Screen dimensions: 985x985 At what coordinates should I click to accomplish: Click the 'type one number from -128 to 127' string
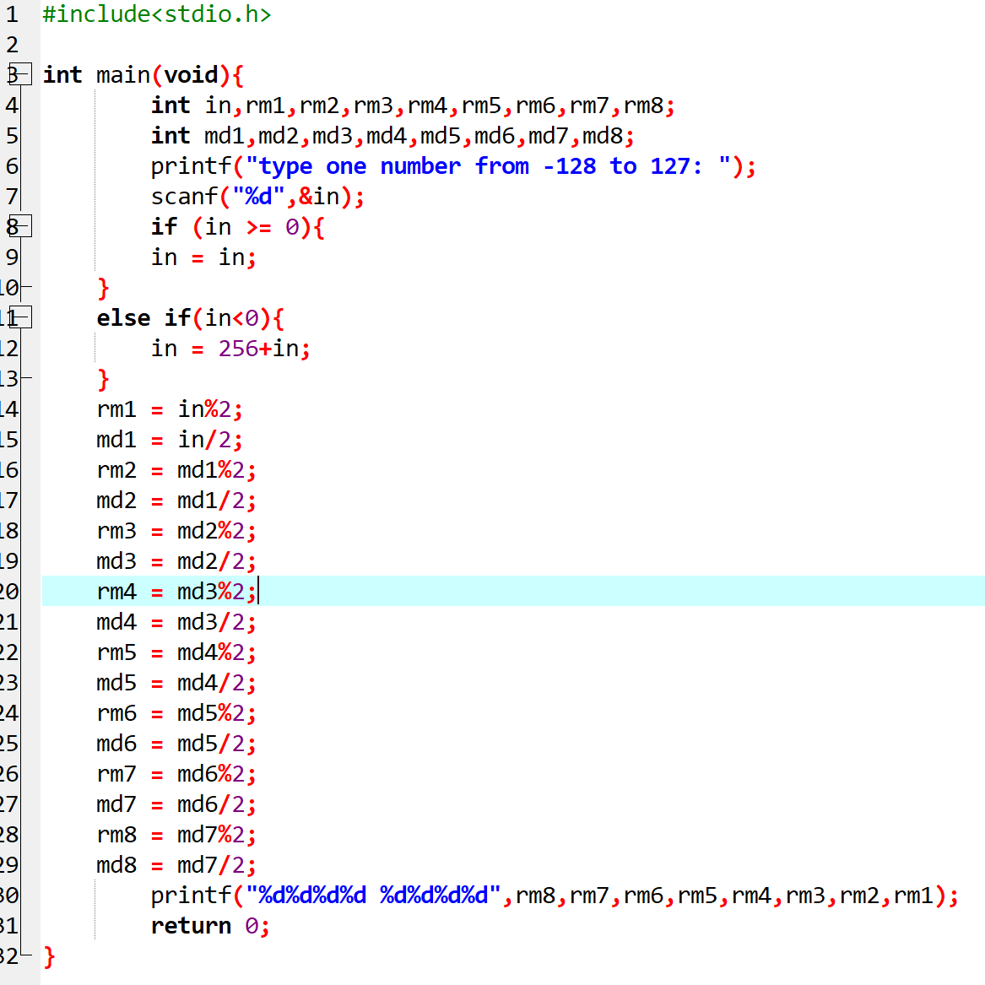(488, 166)
